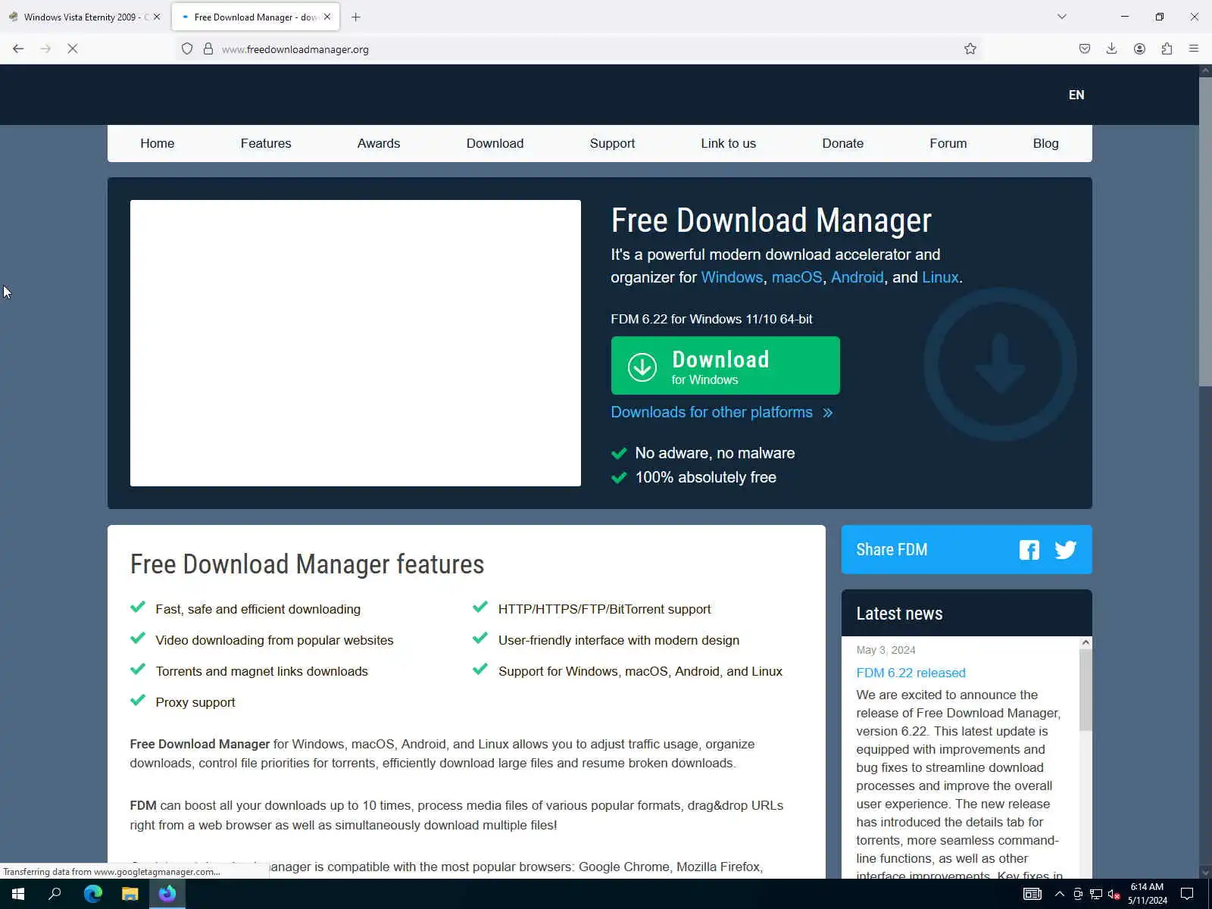
Task: Visit the Forum
Action: pyautogui.click(x=948, y=143)
